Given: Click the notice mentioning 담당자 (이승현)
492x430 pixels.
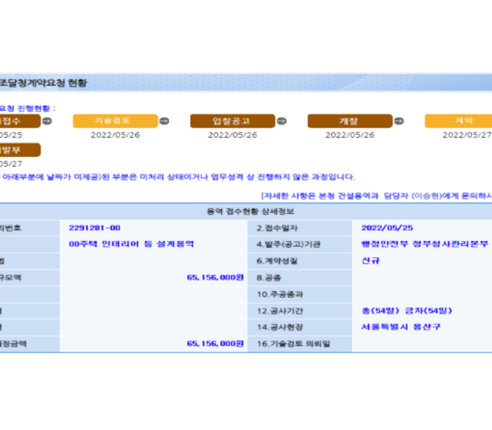Looking at the screenshot, I should click(x=376, y=196).
